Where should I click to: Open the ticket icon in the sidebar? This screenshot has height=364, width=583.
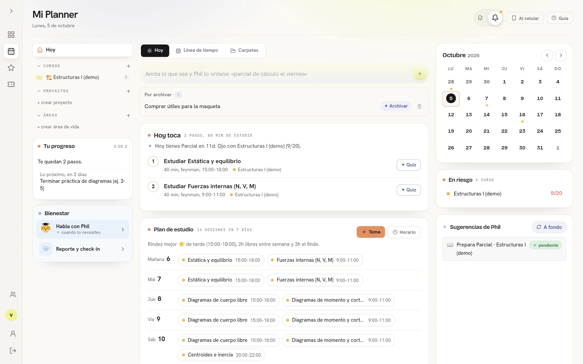click(11, 84)
